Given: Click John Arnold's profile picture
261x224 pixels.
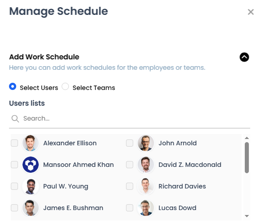Looking at the screenshot, I should click(x=146, y=143).
